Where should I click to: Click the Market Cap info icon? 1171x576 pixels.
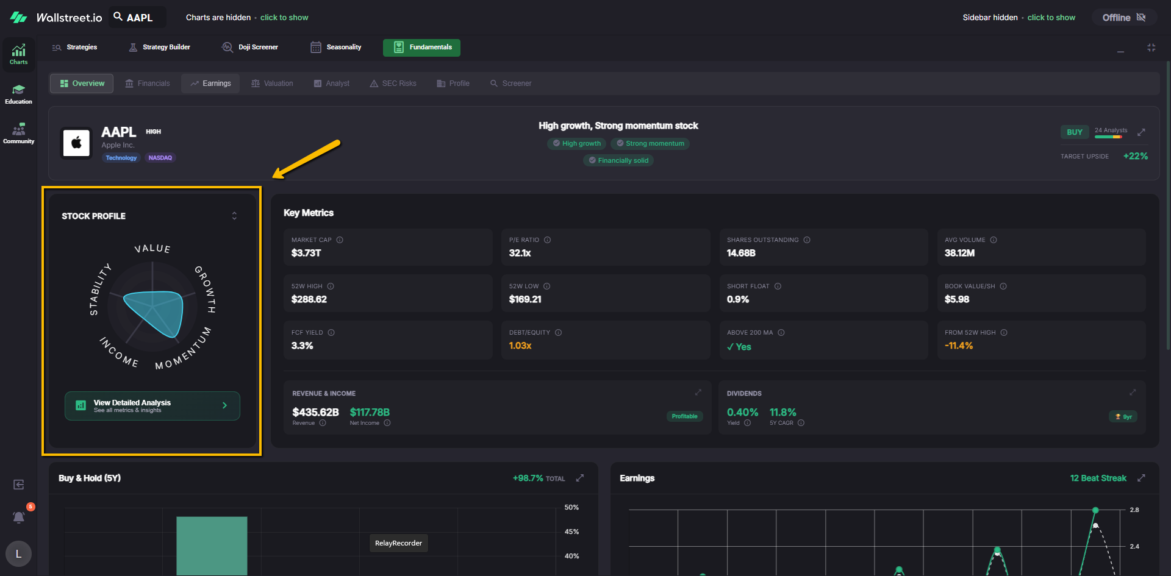coord(340,240)
